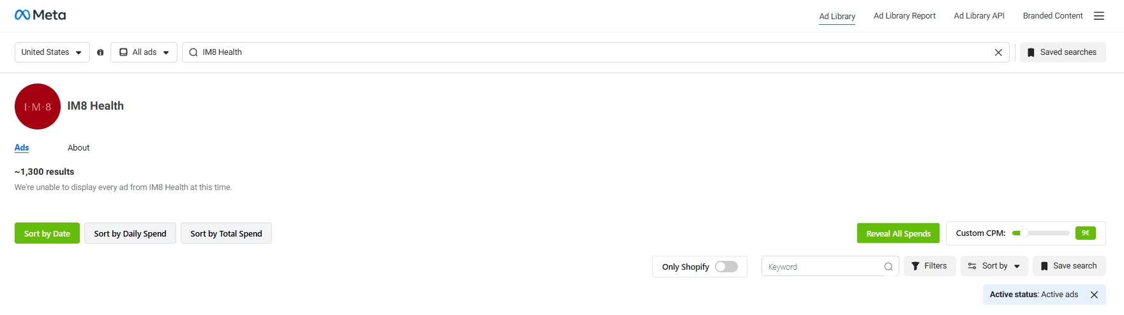Expand the United States country dropdown
This screenshot has width=1124, height=315.
pos(52,52)
